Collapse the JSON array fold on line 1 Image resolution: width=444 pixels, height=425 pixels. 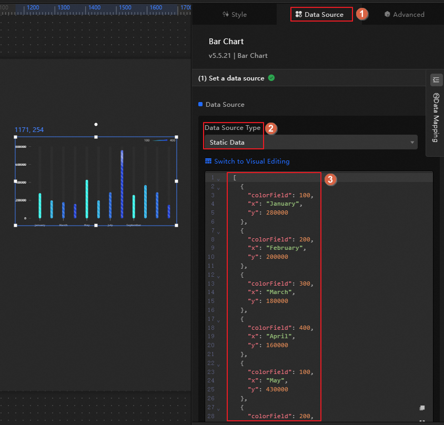coord(219,179)
